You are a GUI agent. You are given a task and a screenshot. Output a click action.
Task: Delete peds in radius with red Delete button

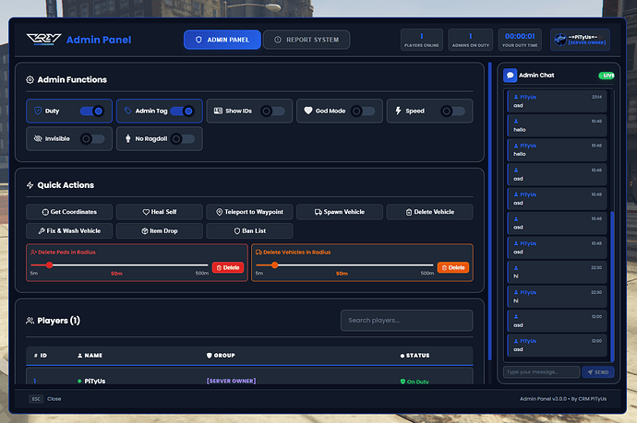pos(228,267)
